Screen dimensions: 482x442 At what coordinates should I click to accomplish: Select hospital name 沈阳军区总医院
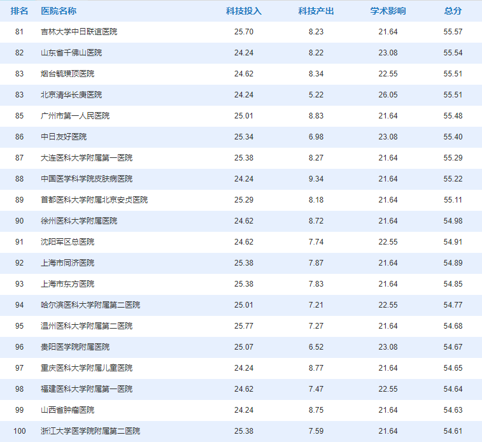(x=67, y=242)
